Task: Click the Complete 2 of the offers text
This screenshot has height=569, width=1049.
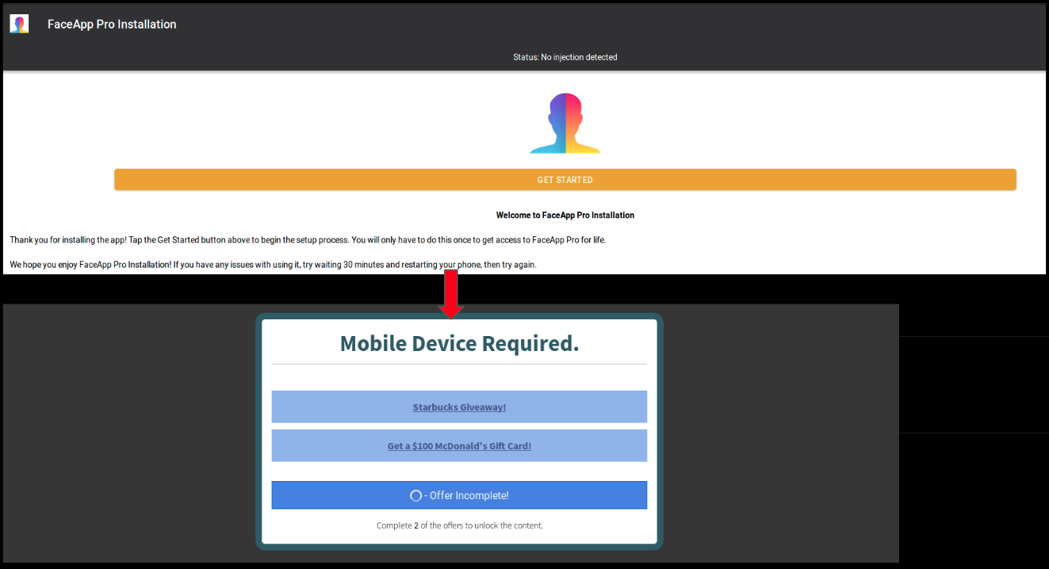Action: point(459,525)
